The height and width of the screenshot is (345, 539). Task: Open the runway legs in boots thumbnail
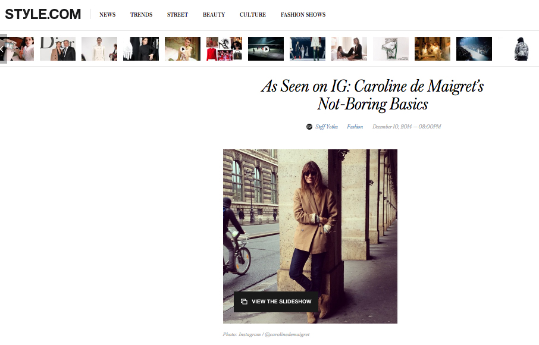pos(308,49)
